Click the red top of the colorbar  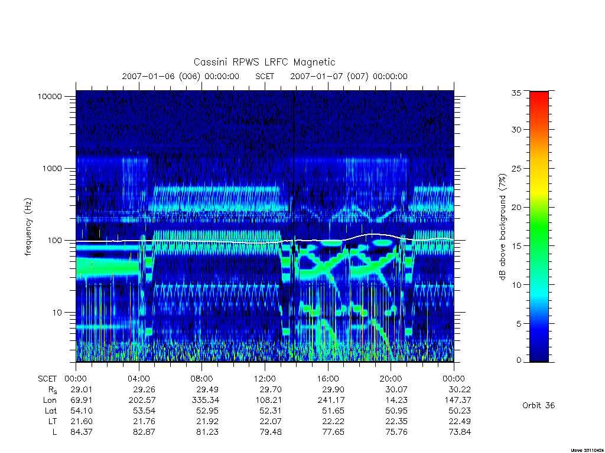539,97
